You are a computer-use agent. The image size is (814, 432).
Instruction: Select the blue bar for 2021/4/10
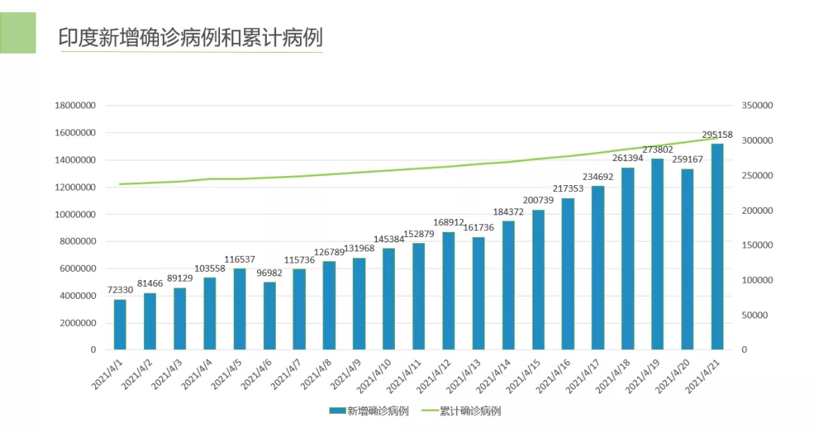389,299
